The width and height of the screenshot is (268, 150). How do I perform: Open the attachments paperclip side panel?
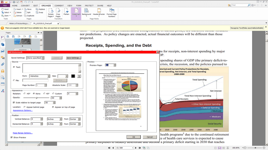click(3, 64)
